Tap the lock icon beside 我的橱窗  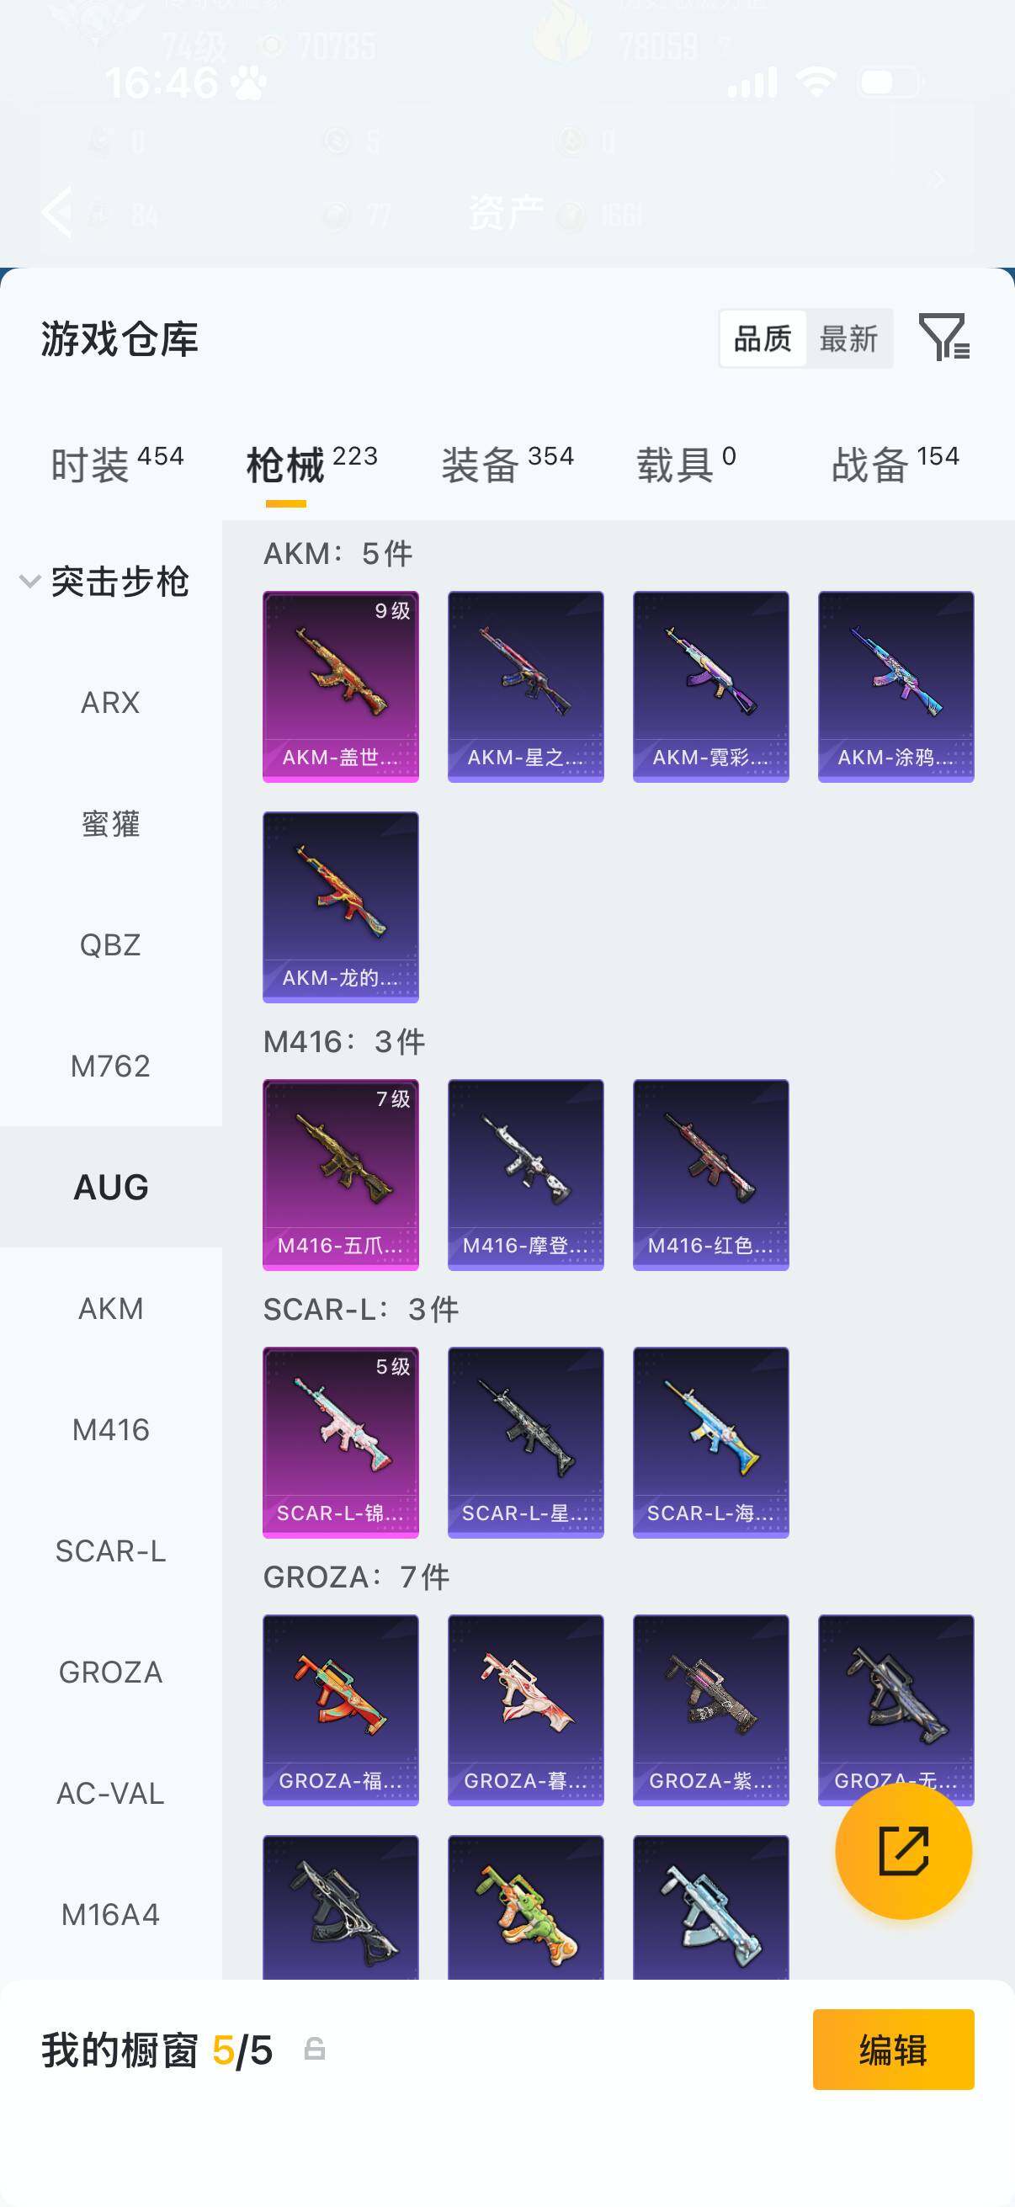point(315,2050)
